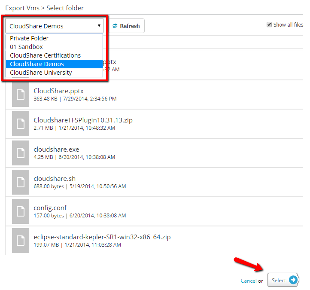The image size is (310, 290).
Task: Click the CloudshareTFSPlugin10.31.13.zip file icon
Action: [21, 124]
